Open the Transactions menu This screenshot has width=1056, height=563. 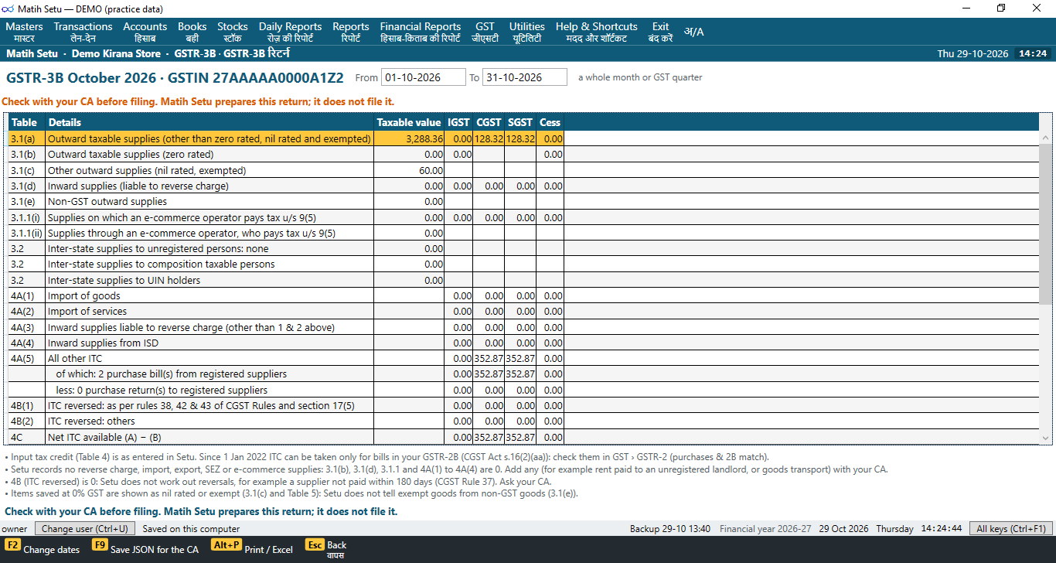tap(83, 32)
